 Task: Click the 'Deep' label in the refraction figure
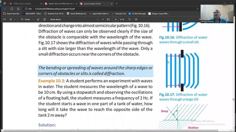[164, 111]
